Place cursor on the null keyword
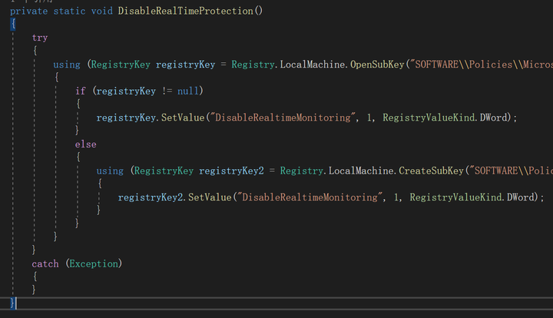The image size is (553, 318). point(188,91)
